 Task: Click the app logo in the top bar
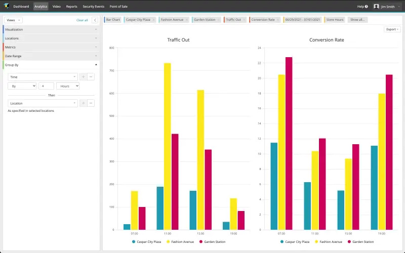coord(6,7)
